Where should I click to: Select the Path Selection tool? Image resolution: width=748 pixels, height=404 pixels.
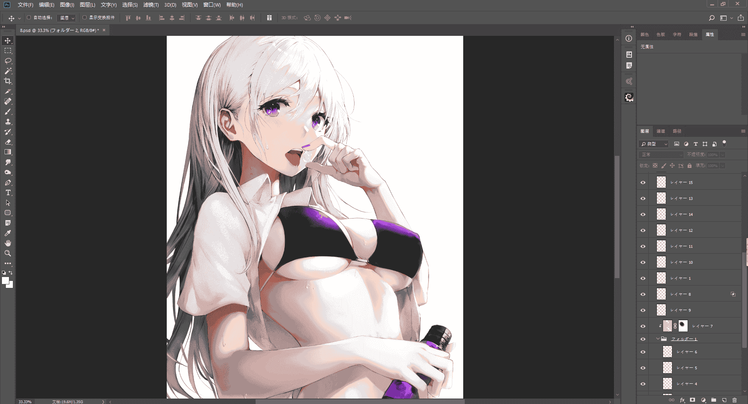(8, 203)
